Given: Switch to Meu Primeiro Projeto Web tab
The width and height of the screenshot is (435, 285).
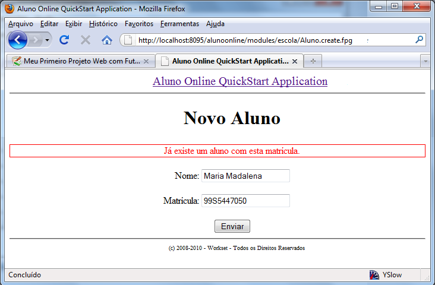Looking at the screenshot, I should tap(80, 61).
